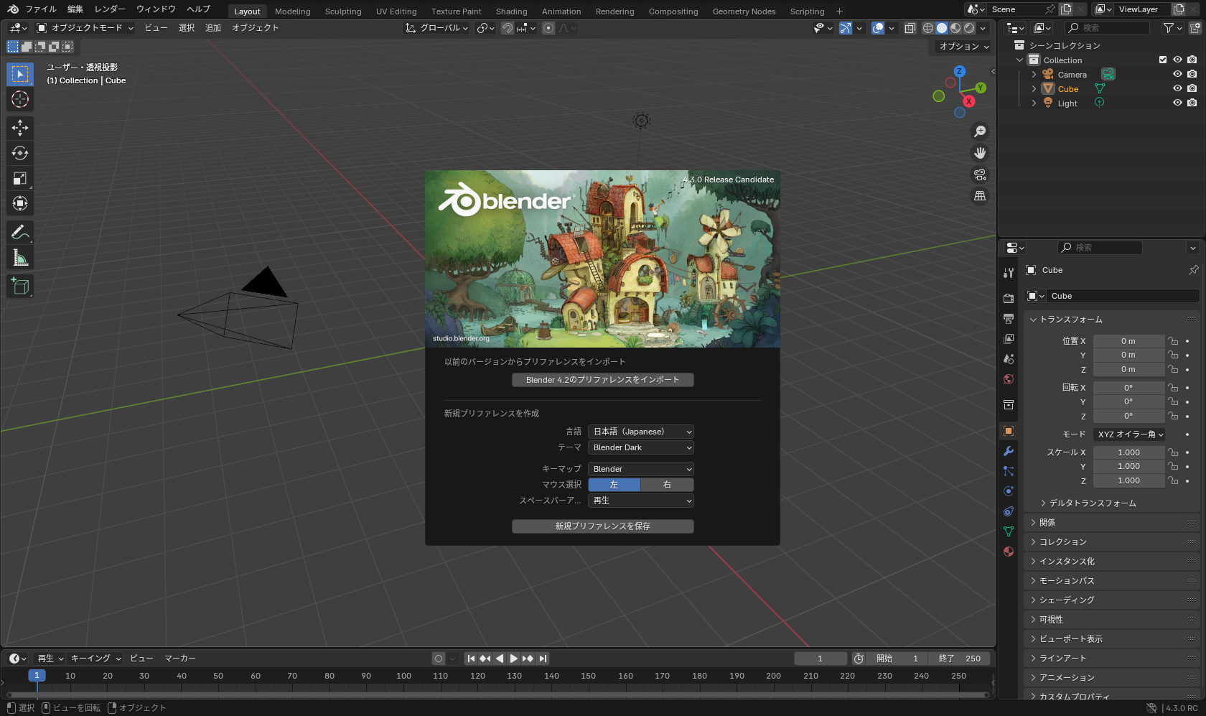This screenshot has height=716, width=1206.
Task: Switch viewport to rendered shading mode
Action: (968, 28)
